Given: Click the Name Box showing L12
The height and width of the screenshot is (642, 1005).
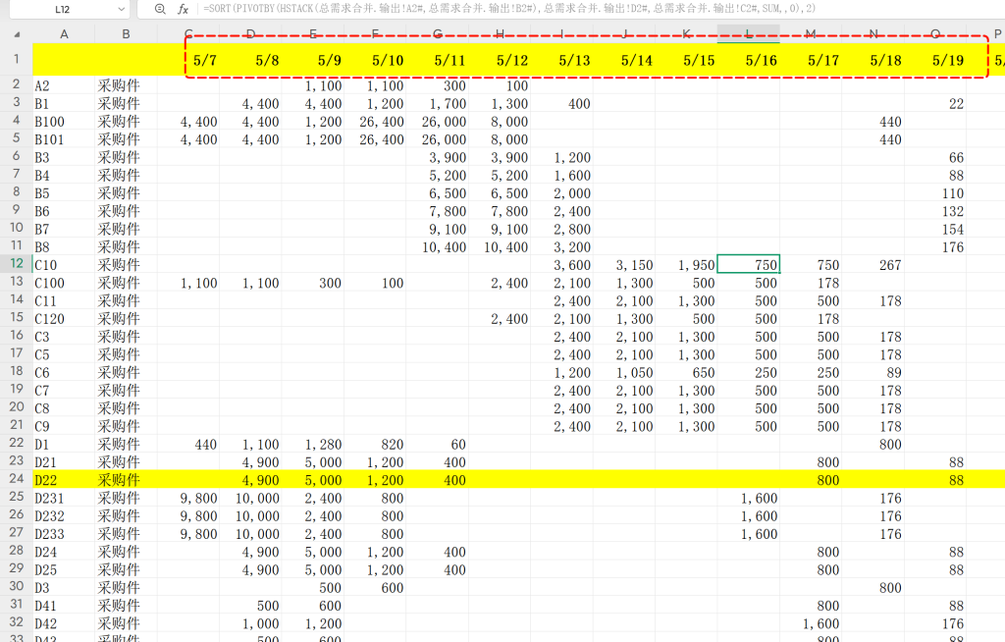Looking at the screenshot, I should (62, 9).
